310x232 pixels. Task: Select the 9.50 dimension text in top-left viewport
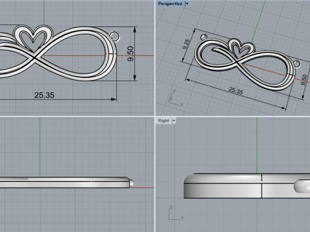(x=130, y=53)
